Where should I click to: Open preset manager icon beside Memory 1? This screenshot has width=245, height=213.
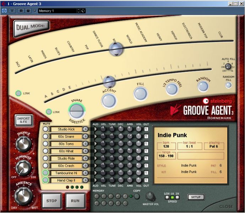coord(83,11)
